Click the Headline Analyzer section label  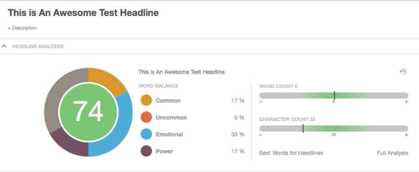tap(38, 46)
